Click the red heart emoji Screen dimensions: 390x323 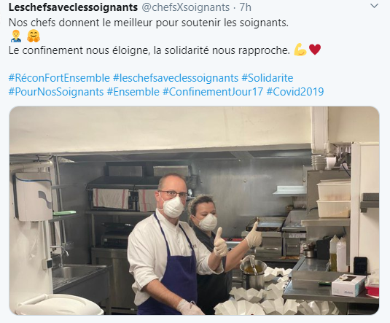coord(315,50)
